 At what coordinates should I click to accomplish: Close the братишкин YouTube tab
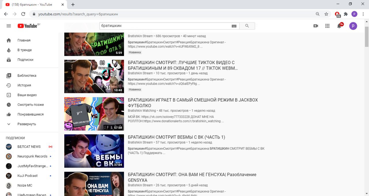tap(63, 5)
